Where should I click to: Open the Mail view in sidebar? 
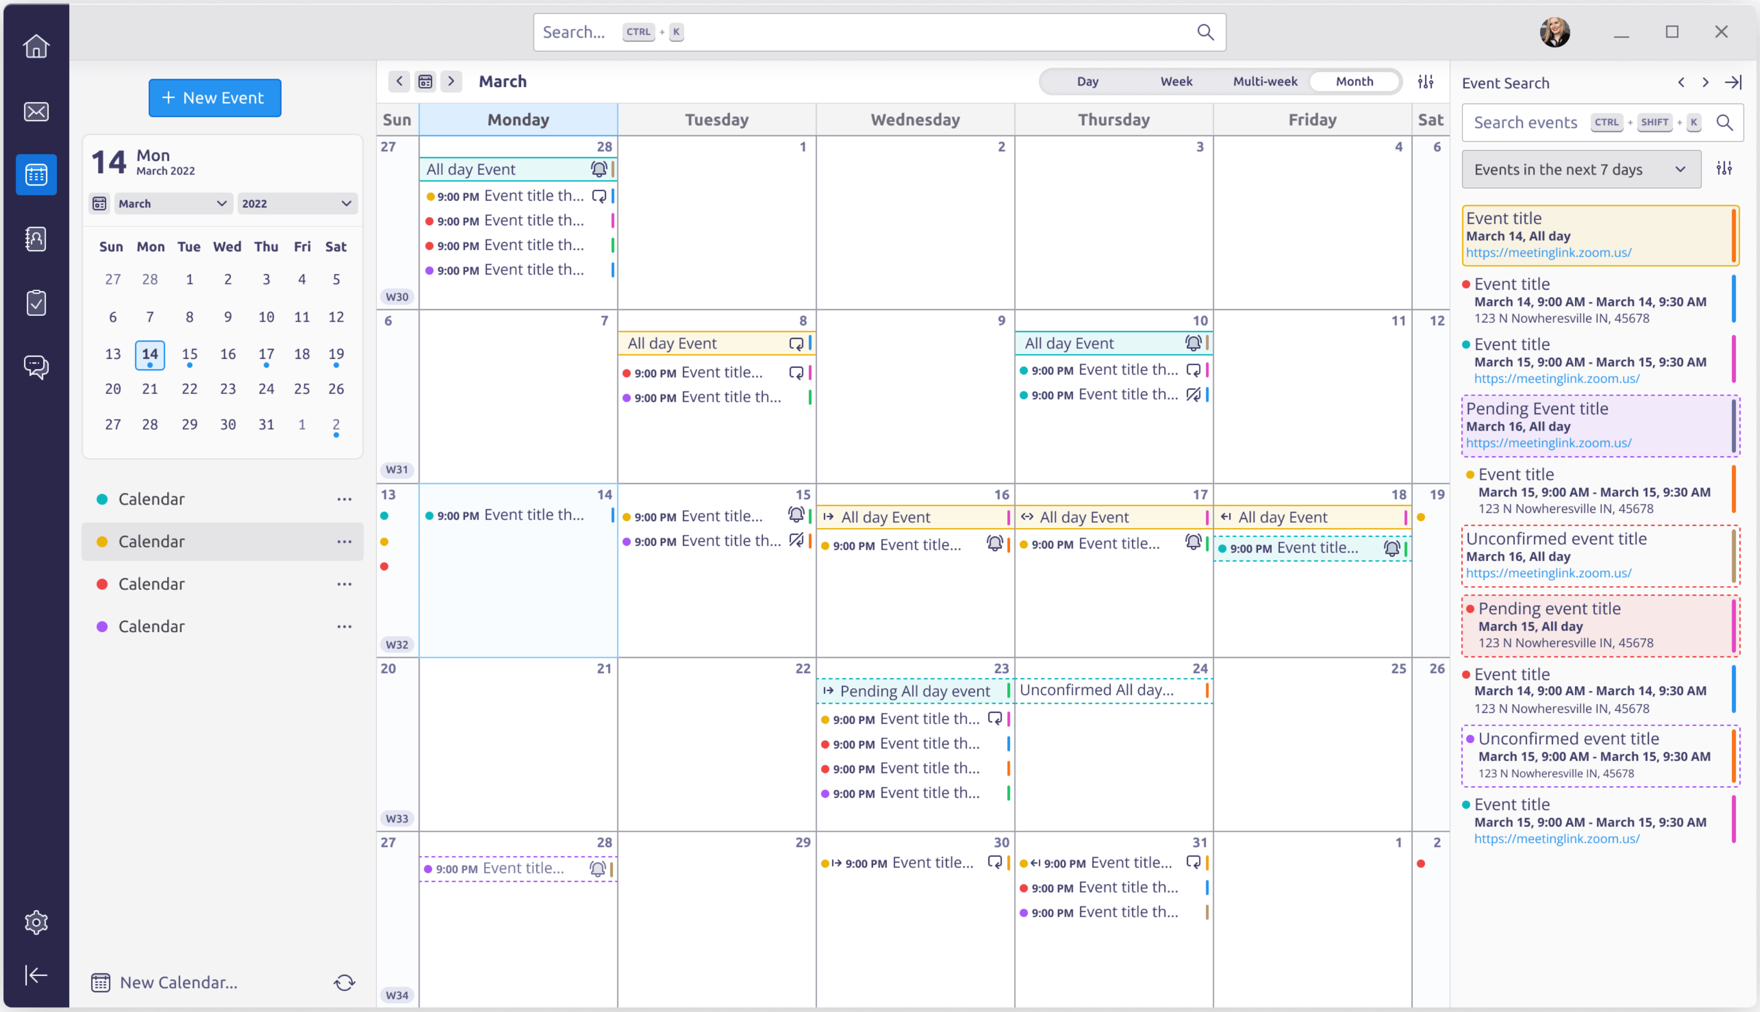click(x=36, y=111)
